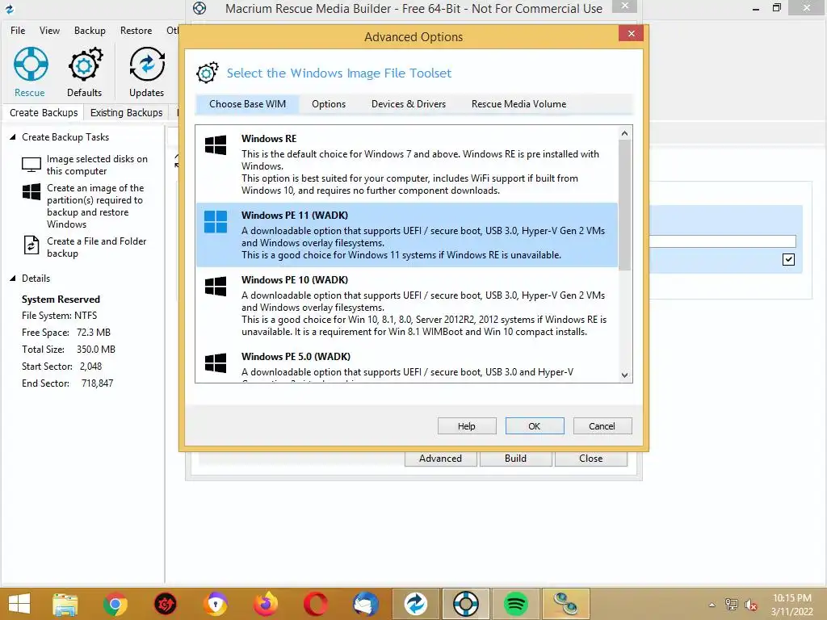Select Windows PE 11 logo icon

[215, 221]
